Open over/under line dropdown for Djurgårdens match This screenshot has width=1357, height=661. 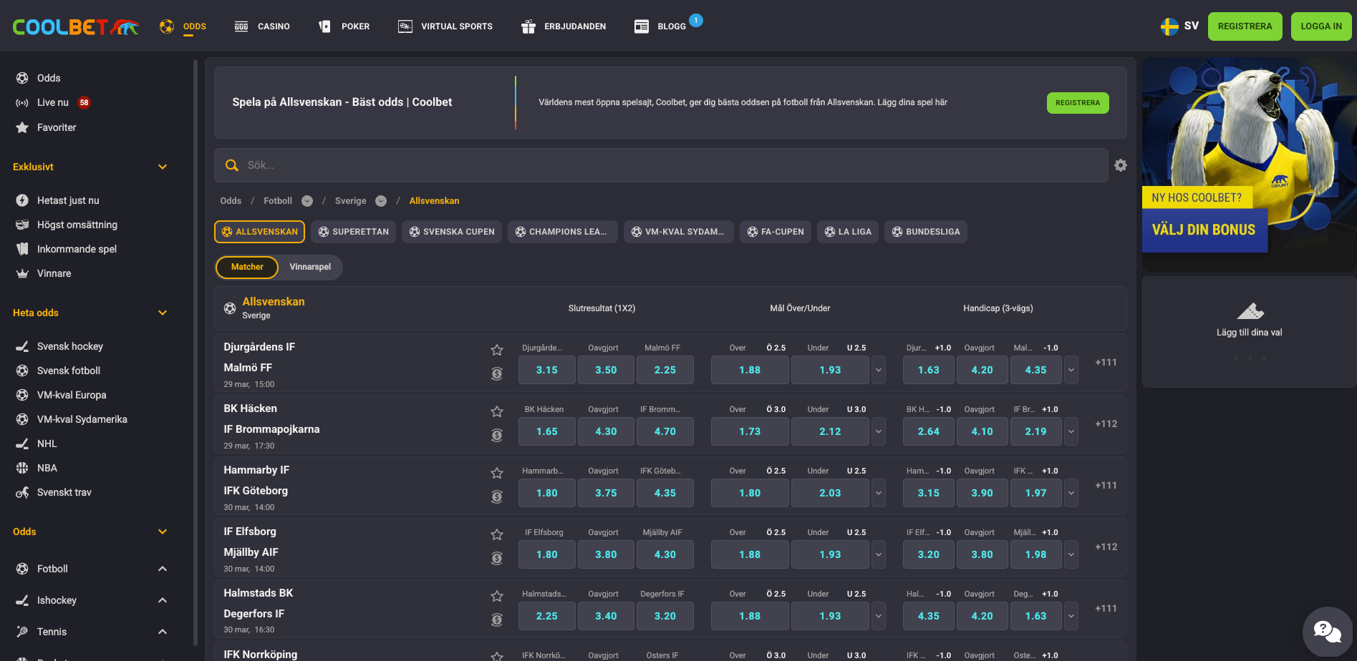click(x=879, y=370)
